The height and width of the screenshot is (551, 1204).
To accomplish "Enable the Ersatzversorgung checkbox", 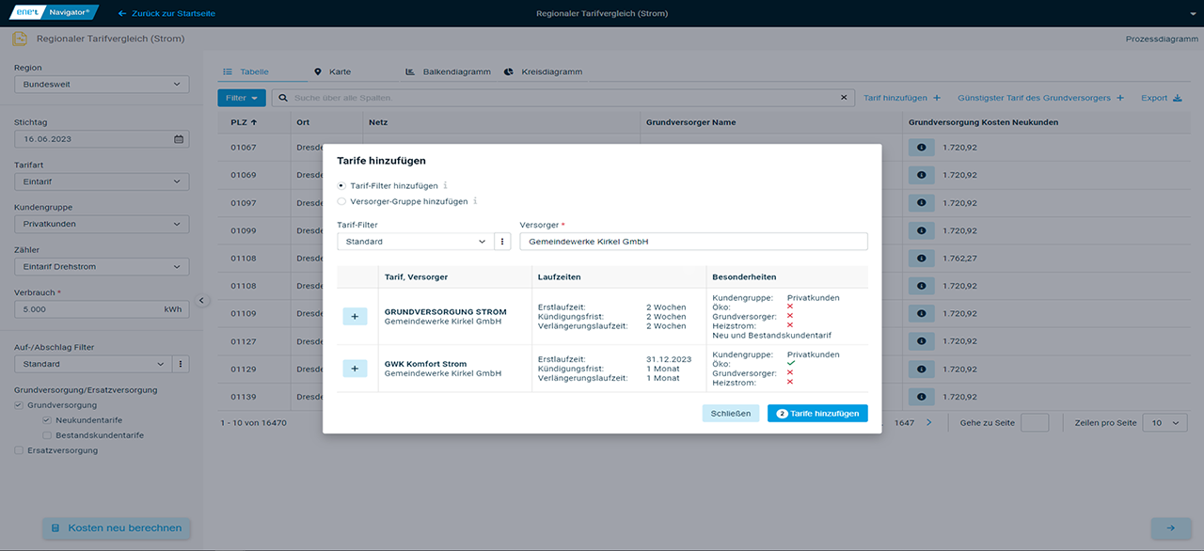I will 19,450.
